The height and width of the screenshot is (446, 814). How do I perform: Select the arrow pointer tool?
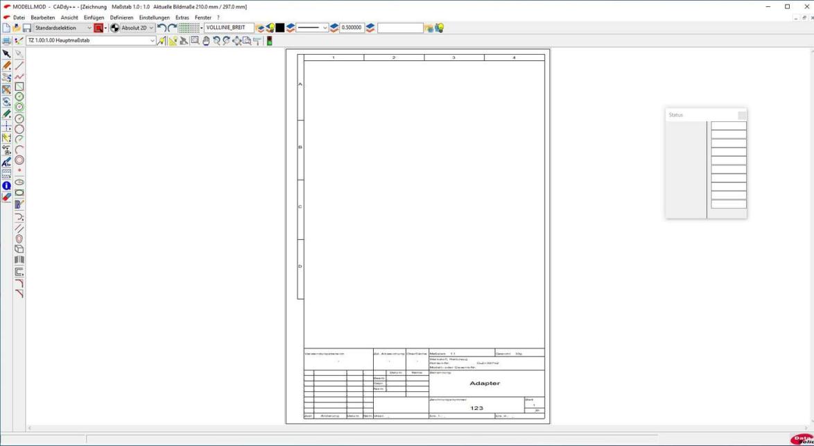tap(6, 53)
